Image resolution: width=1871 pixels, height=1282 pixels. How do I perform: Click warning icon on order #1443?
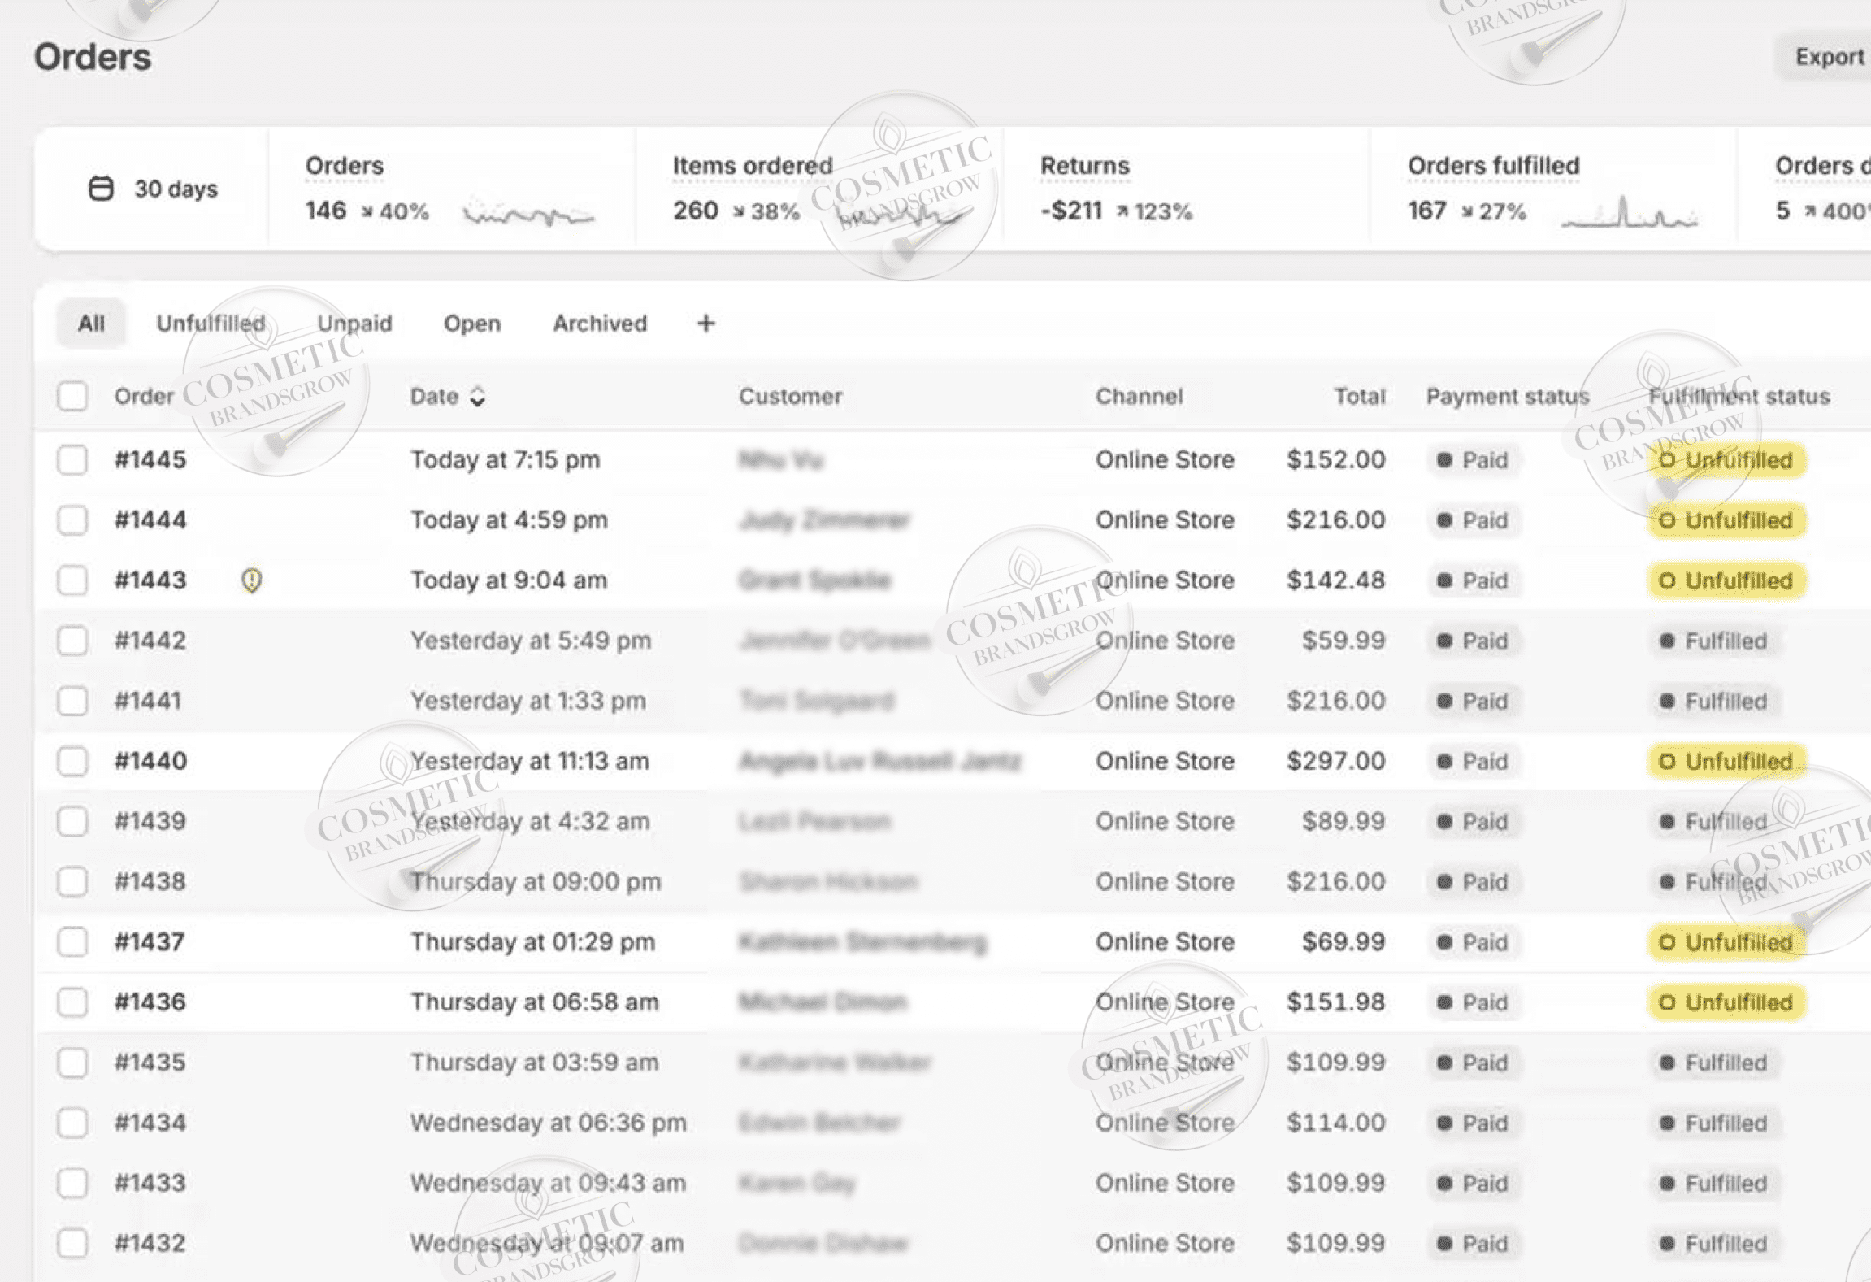[x=252, y=580]
